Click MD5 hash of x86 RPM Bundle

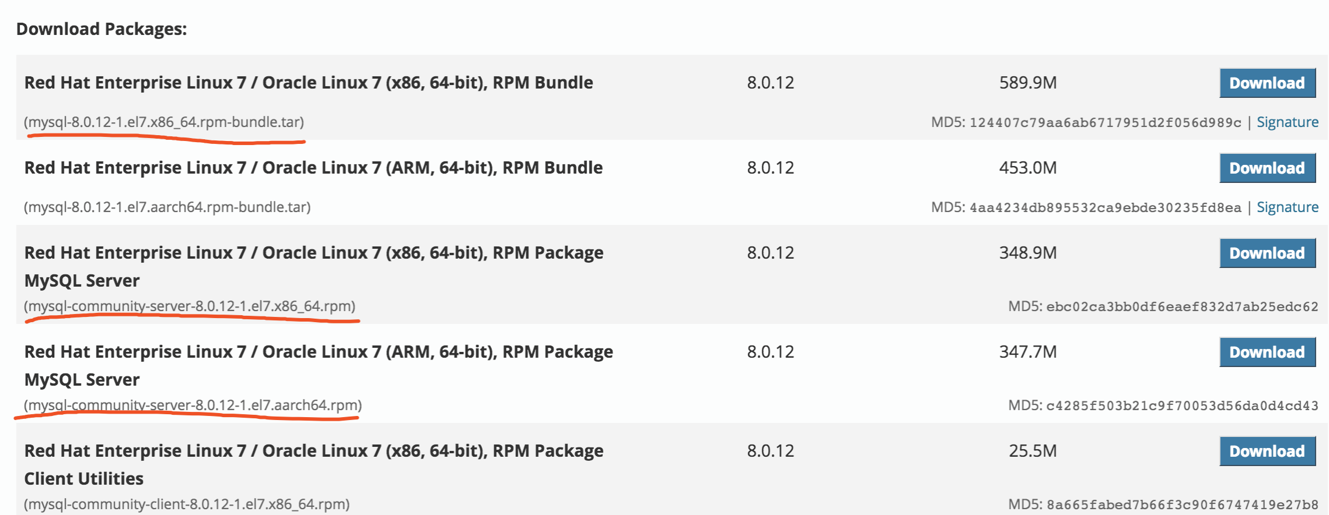point(1105,123)
